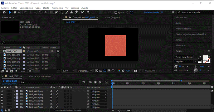The height and width of the screenshot is (112, 214).
Task: Click the timeline zoom slider handle
Action: (x=119, y=111)
